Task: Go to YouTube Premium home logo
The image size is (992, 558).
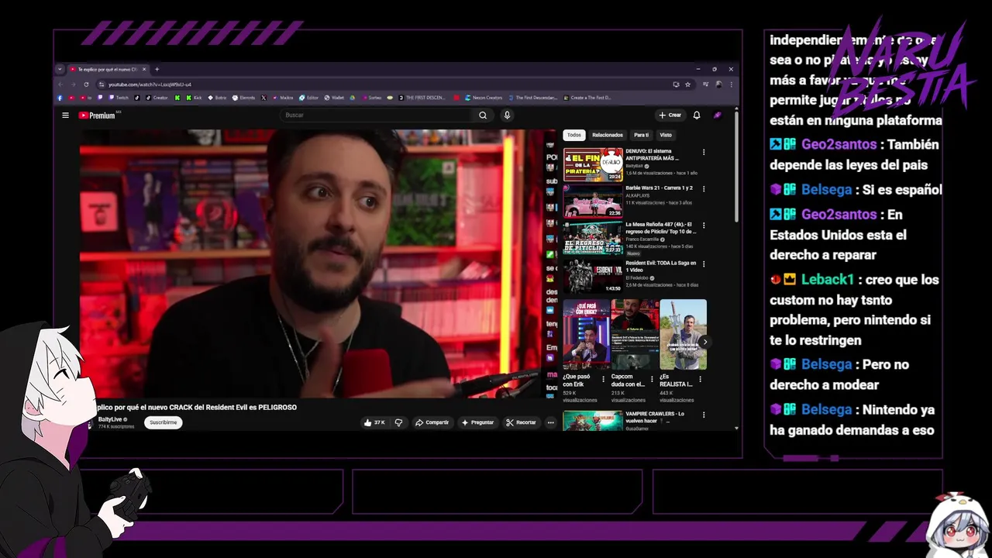Action: click(97, 115)
